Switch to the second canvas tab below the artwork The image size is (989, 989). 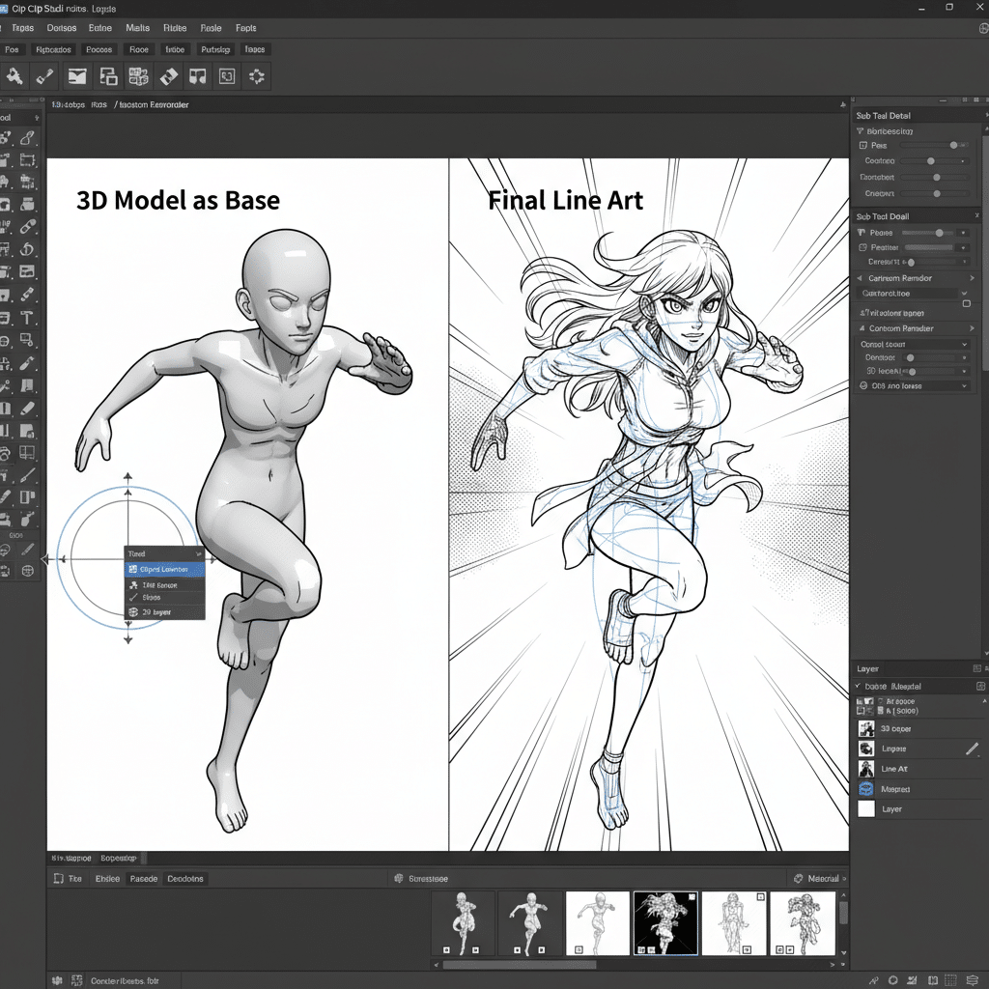click(x=118, y=858)
